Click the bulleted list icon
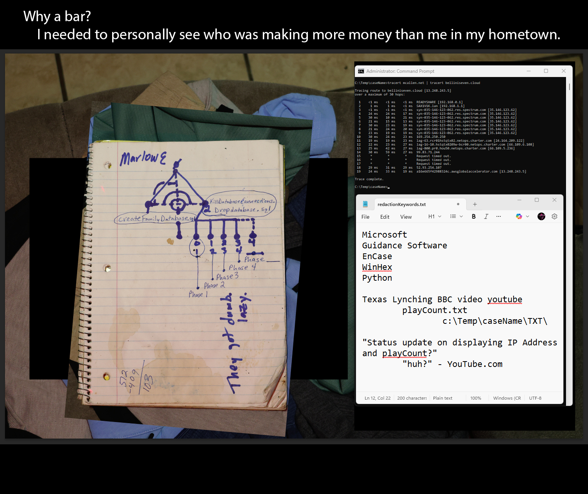588x494 pixels. click(x=453, y=216)
